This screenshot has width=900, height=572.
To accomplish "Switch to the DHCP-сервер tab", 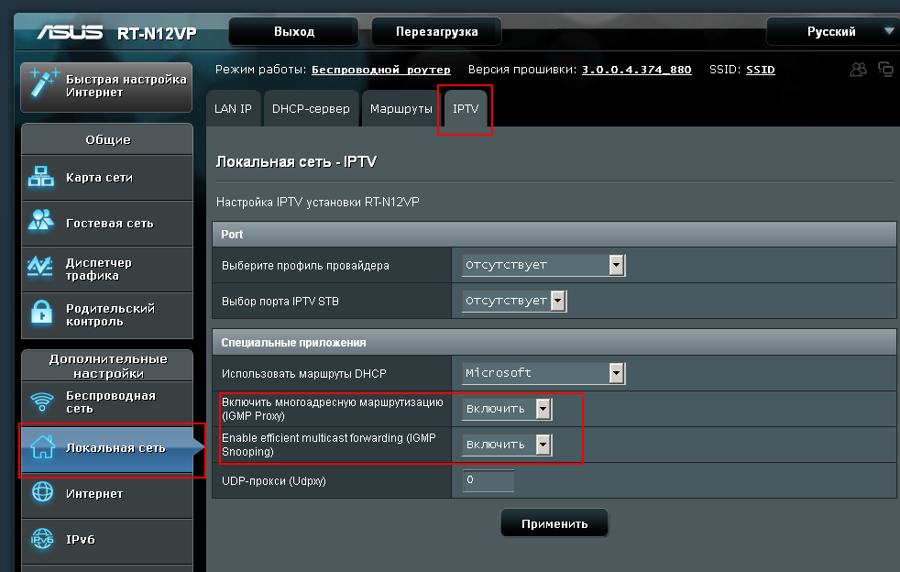I will [x=311, y=108].
